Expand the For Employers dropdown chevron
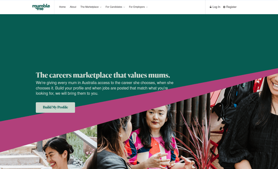Image resolution: width=278 pixels, height=169 pixels. 147,7
